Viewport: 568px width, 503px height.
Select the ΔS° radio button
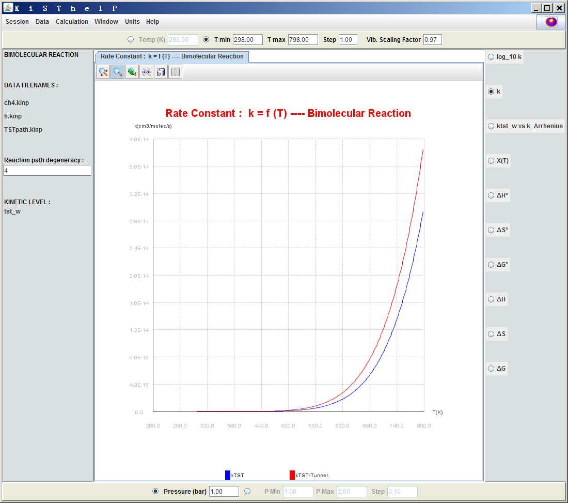click(491, 230)
